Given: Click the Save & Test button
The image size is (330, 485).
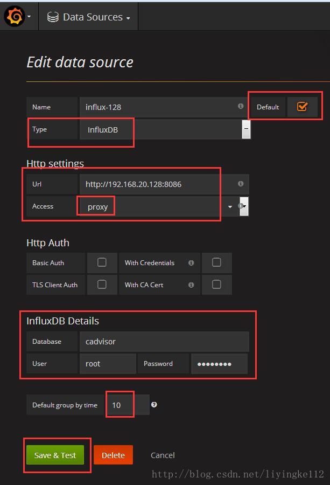Looking at the screenshot, I should tap(55, 455).
